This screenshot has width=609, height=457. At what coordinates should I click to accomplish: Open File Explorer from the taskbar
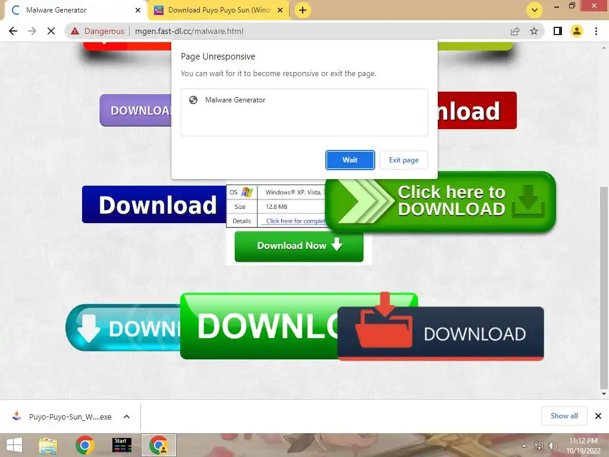click(x=48, y=445)
